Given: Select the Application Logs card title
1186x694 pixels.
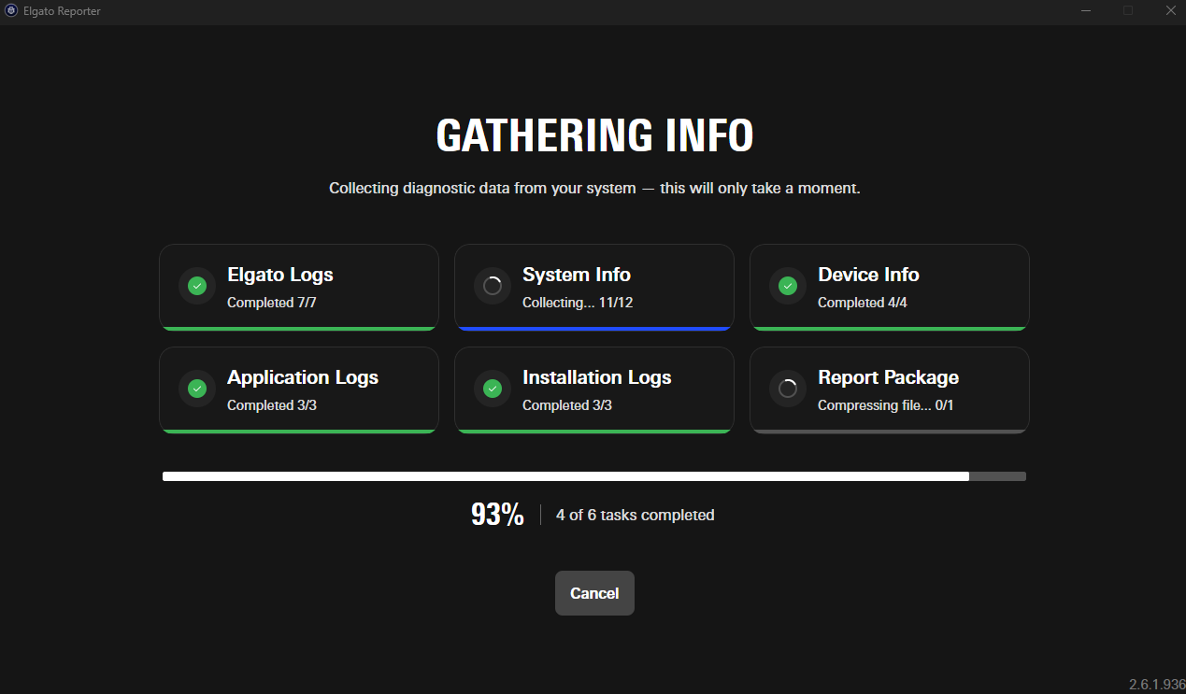Looking at the screenshot, I should coord(303,377).
